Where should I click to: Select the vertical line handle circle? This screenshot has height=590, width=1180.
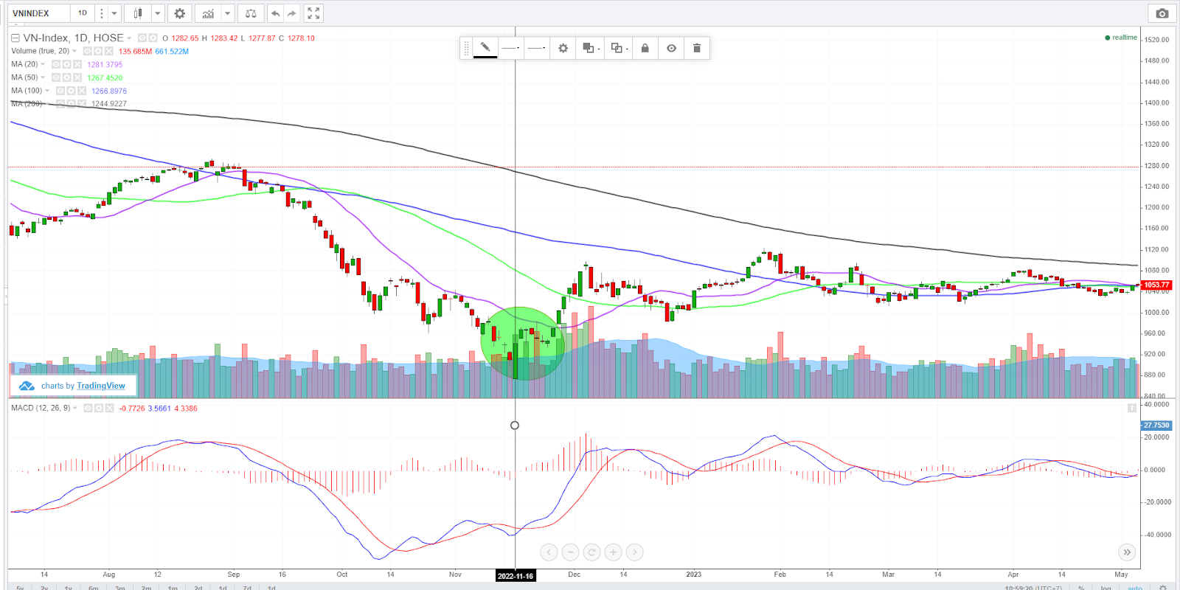click(515, 425)
